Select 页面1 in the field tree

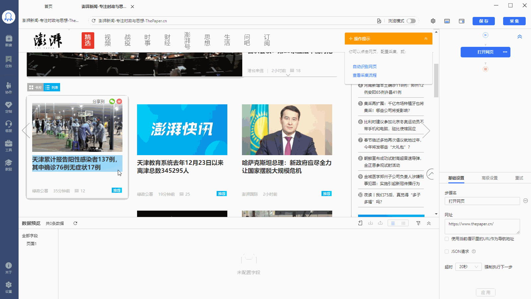[32, 244]
